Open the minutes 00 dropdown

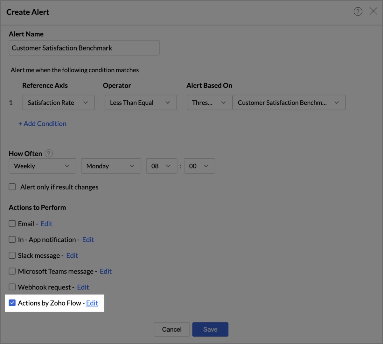199,166
